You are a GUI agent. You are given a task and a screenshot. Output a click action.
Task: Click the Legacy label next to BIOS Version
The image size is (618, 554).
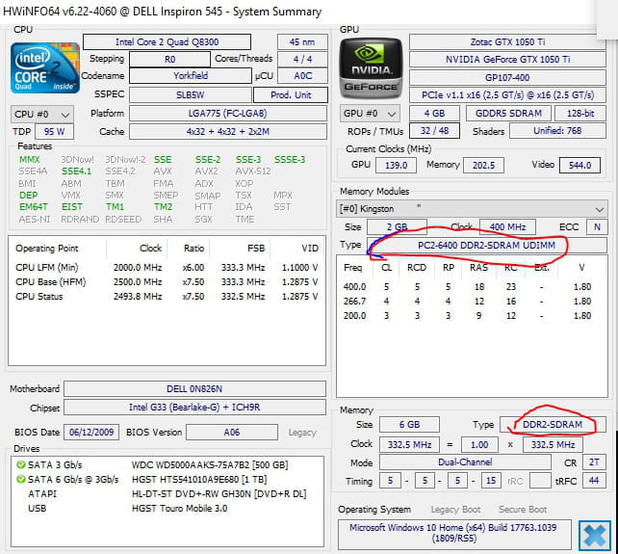[x=302, y=433]
